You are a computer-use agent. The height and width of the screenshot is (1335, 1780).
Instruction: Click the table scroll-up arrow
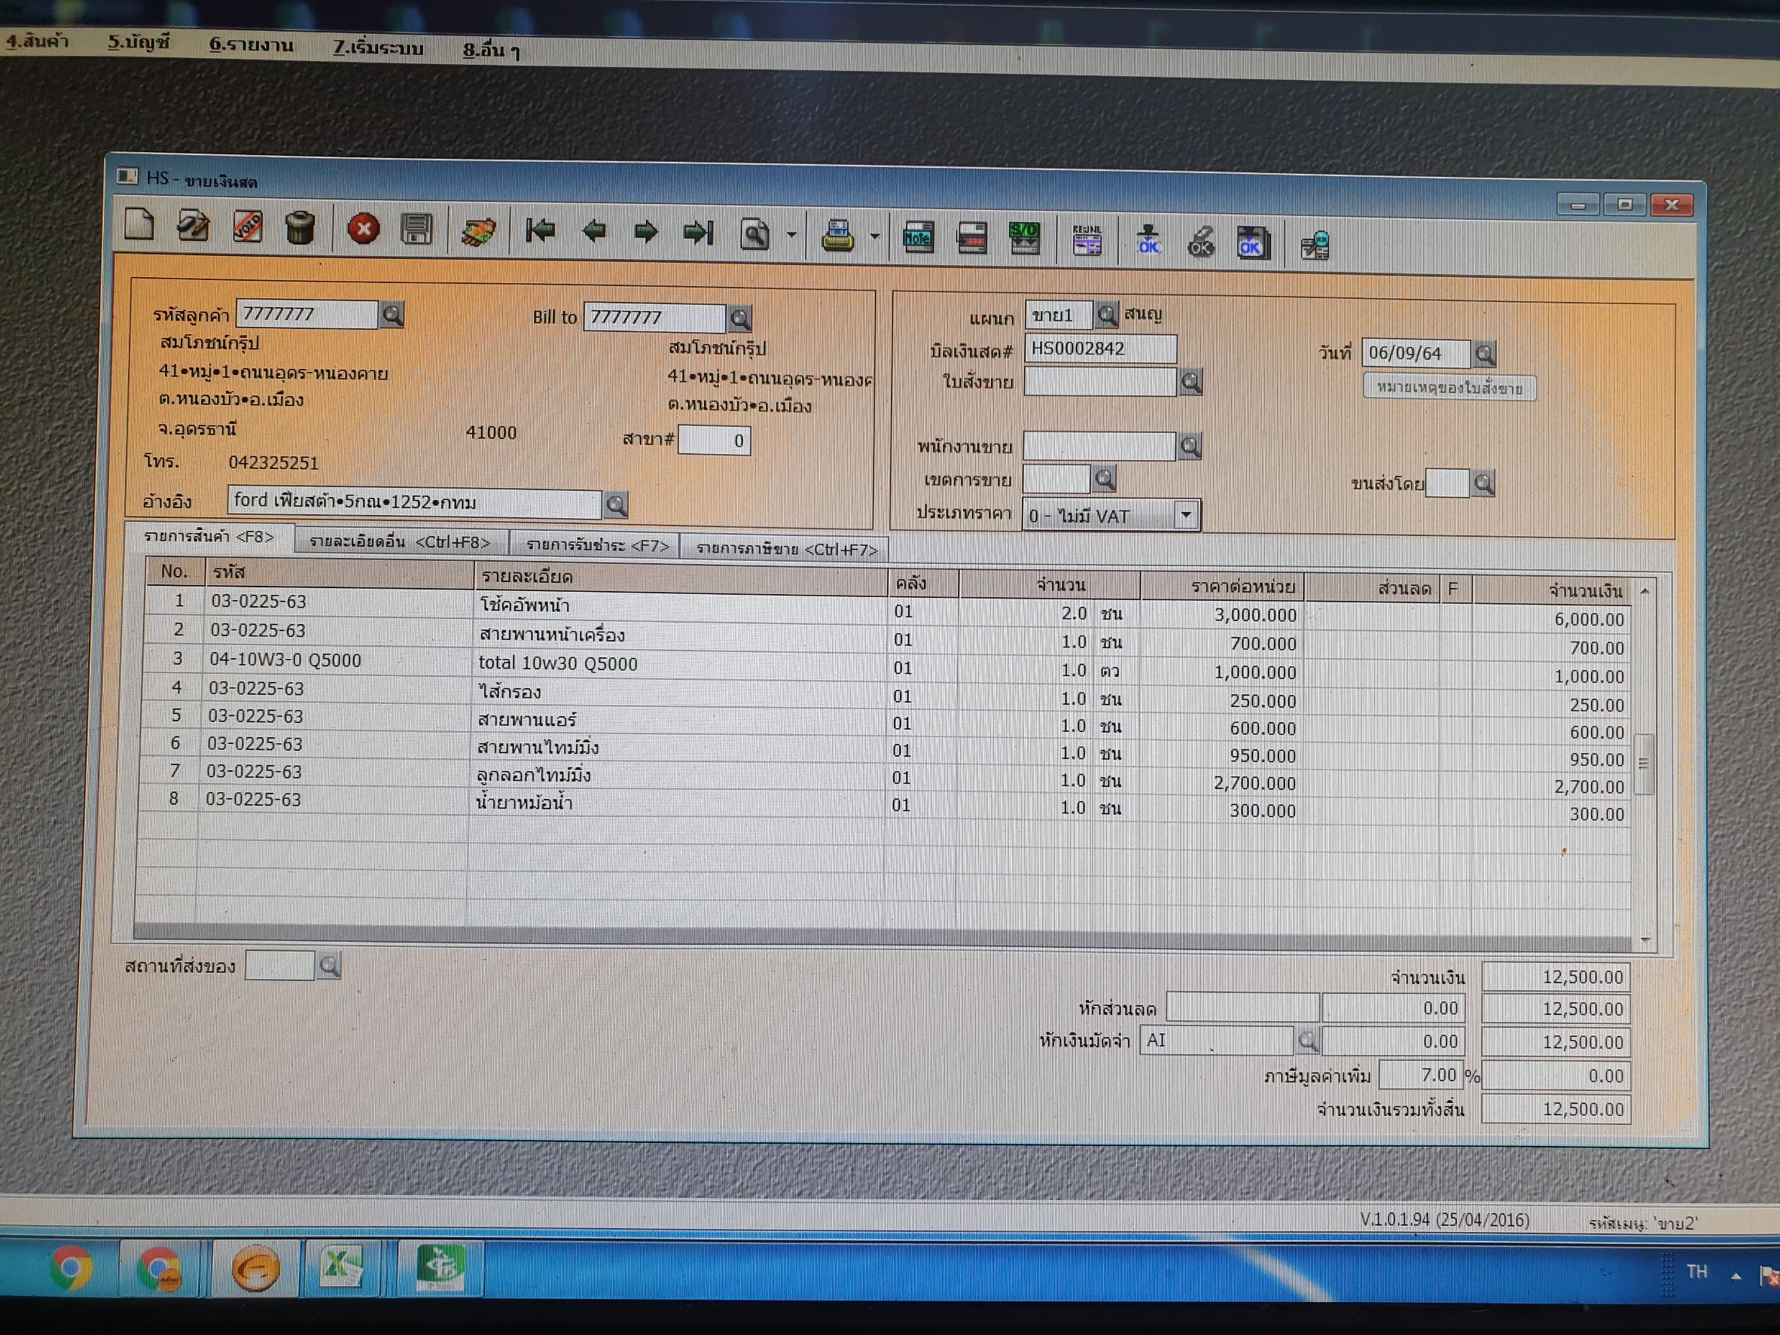pos(1644,592)
